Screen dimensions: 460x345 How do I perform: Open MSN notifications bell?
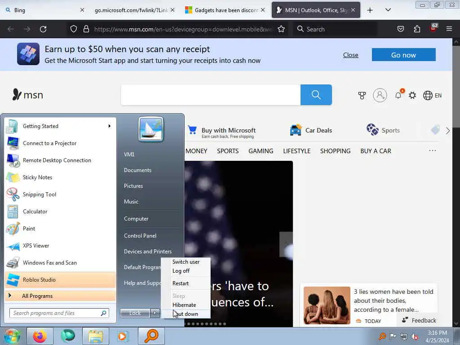398,95
